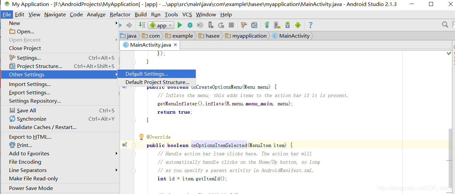Attach debugger to Android process icon
This screenshot has width=455, height=194.
211,25
